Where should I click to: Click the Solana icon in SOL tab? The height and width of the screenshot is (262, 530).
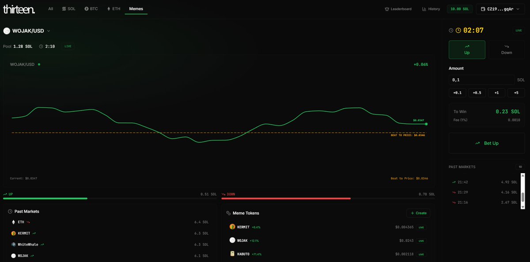coord(64,9)
